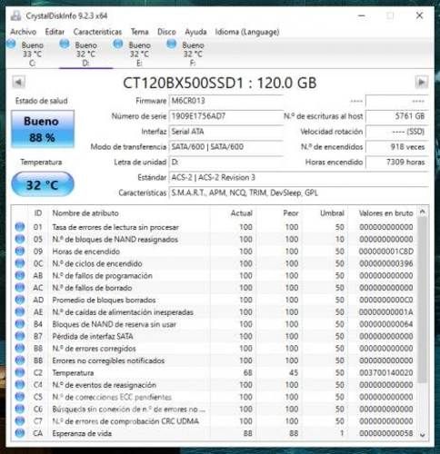
Task: Click status icon of Temperatura C2 row
Action: 20,372
